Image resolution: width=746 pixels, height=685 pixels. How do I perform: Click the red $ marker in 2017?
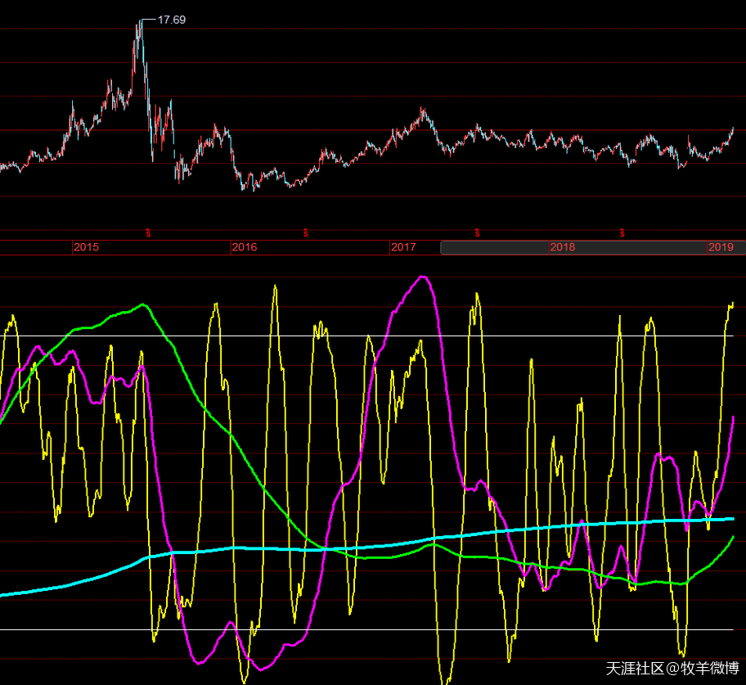[477, 233]
